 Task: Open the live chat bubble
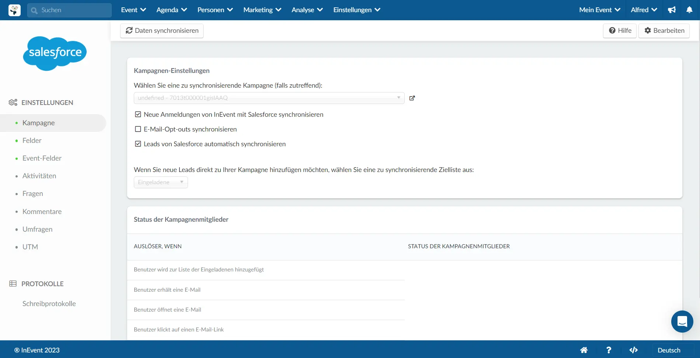point(682,322)
